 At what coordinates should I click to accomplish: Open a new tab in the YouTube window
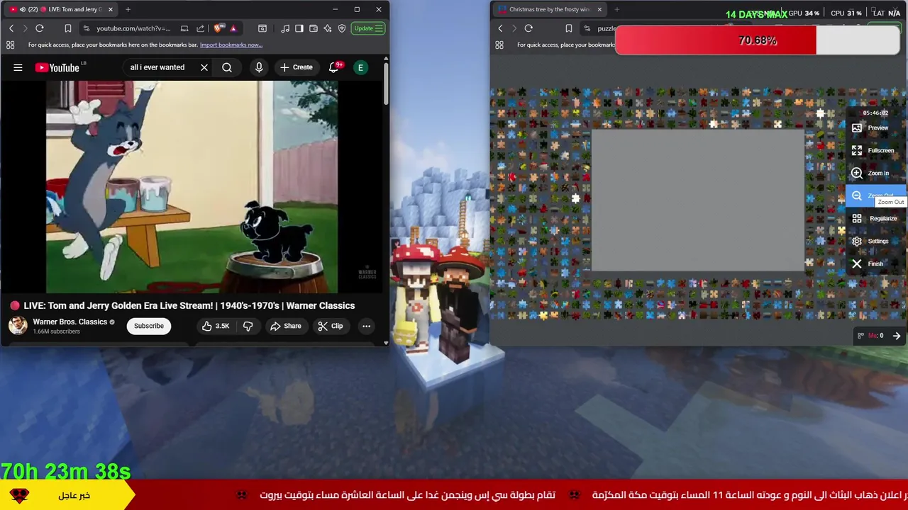(128, 9)
